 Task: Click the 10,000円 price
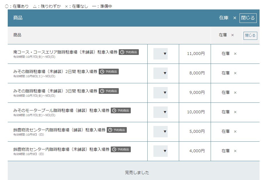[x=196, y=112]
